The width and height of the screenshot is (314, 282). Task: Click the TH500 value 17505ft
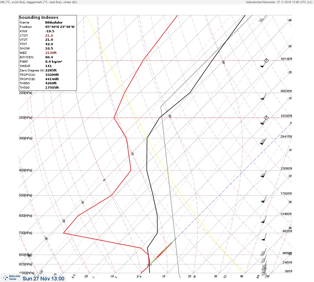click(x=52, y=88)
